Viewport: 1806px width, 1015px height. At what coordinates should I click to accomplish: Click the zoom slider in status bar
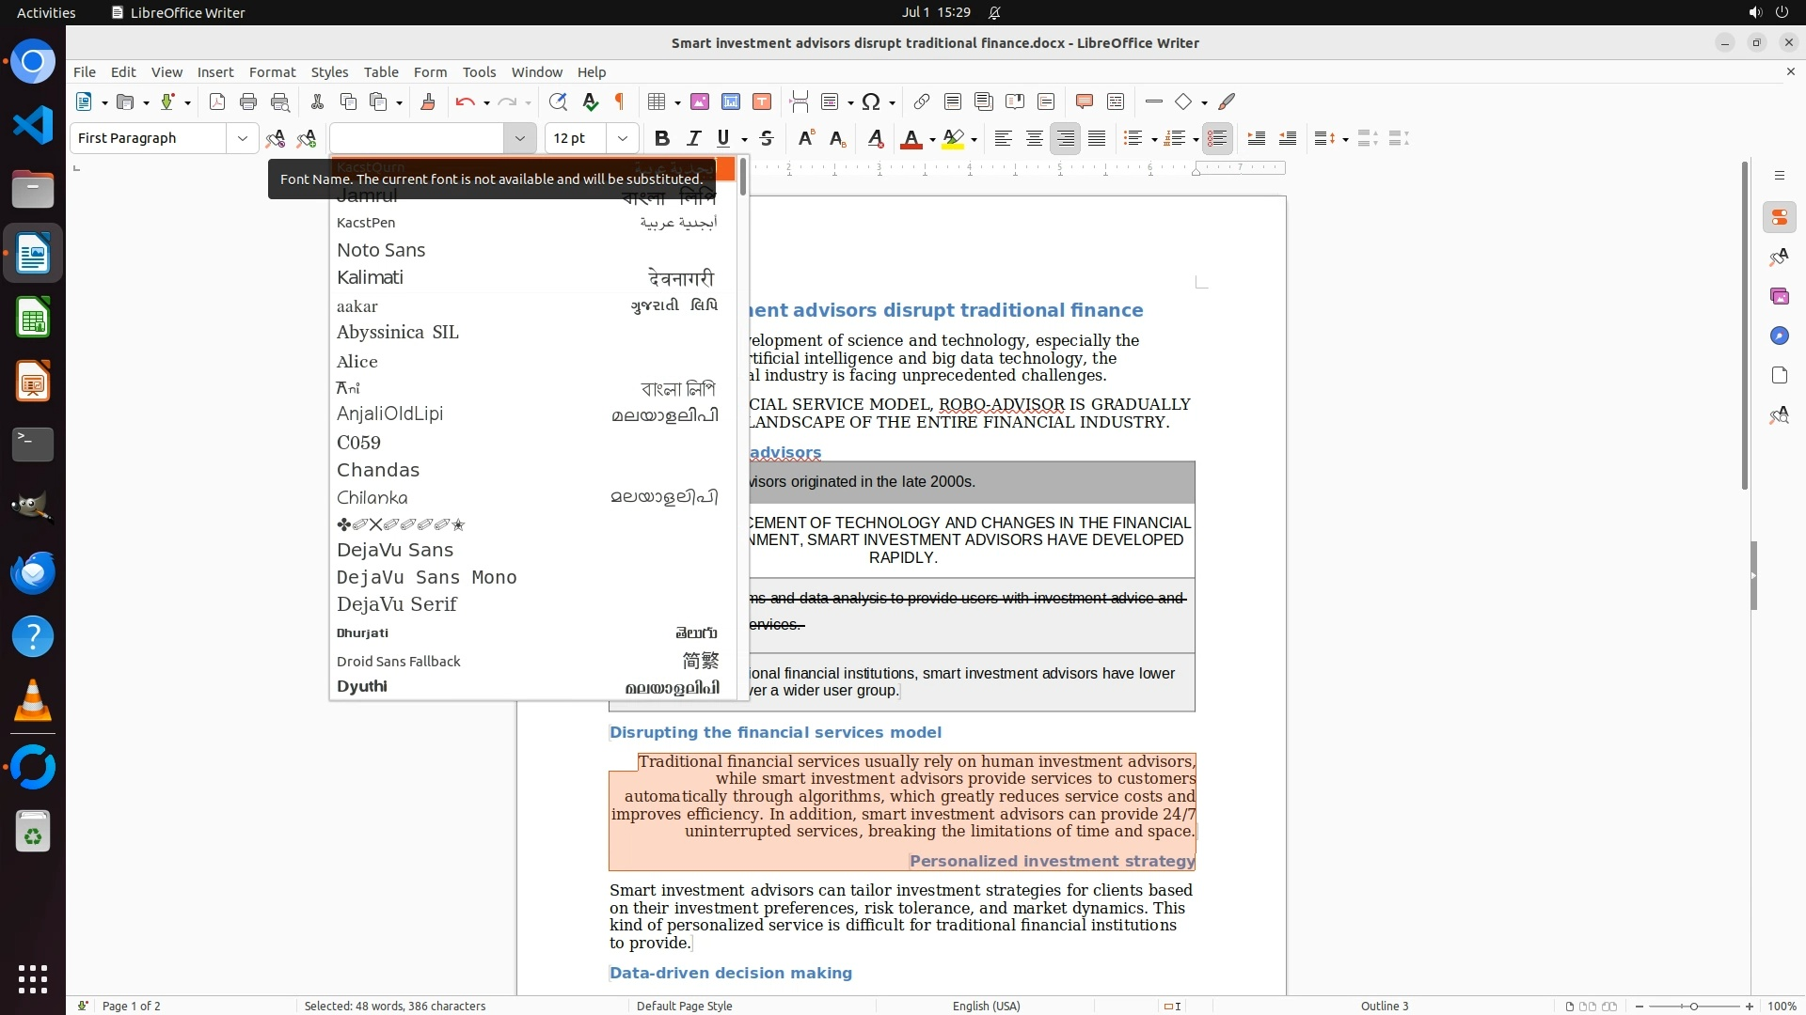tap(1693, 1006)
